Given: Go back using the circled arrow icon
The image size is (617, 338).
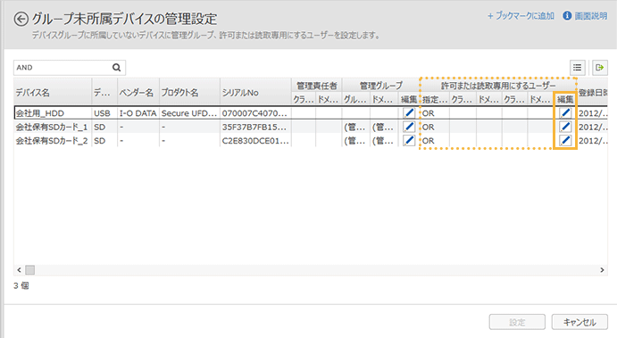Looking at the screenshot, I should [x=21, y=19].
